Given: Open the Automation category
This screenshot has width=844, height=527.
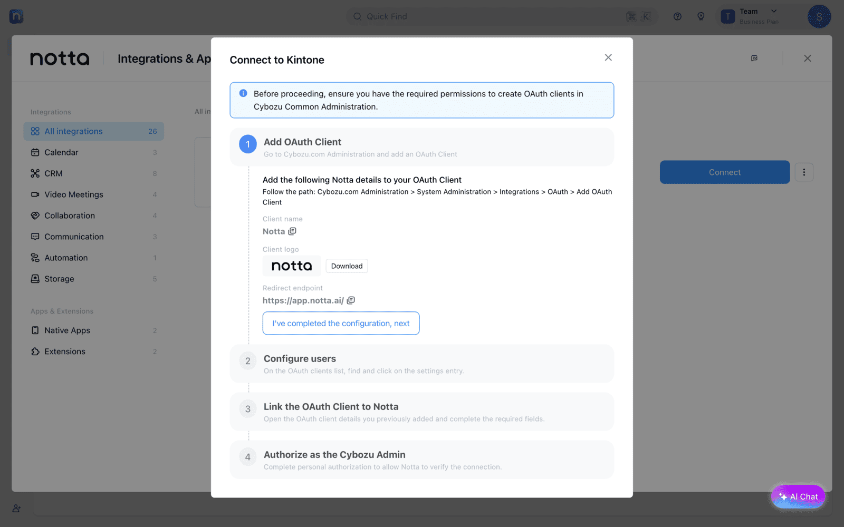Looking at the screenshot, I should click(93, 258).
